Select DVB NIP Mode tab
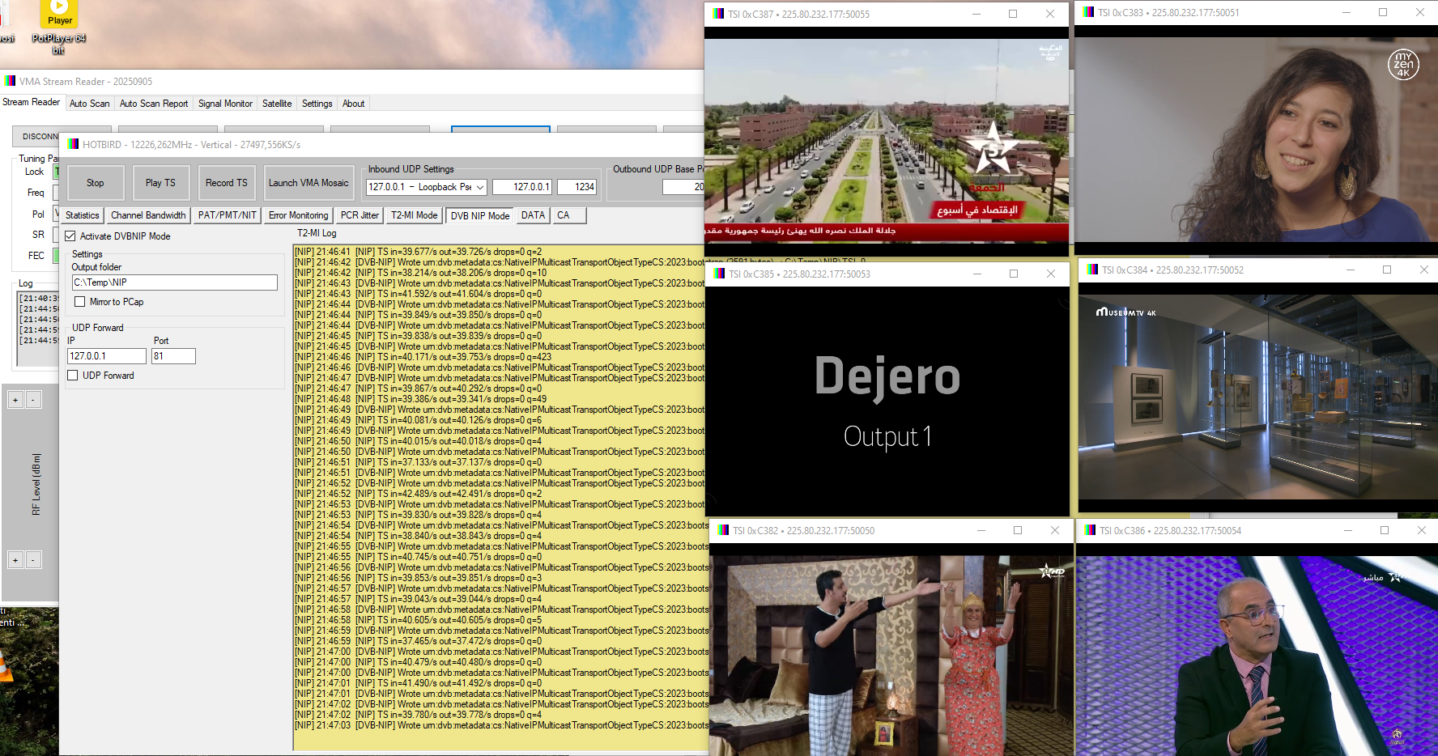 pos(480,215)
